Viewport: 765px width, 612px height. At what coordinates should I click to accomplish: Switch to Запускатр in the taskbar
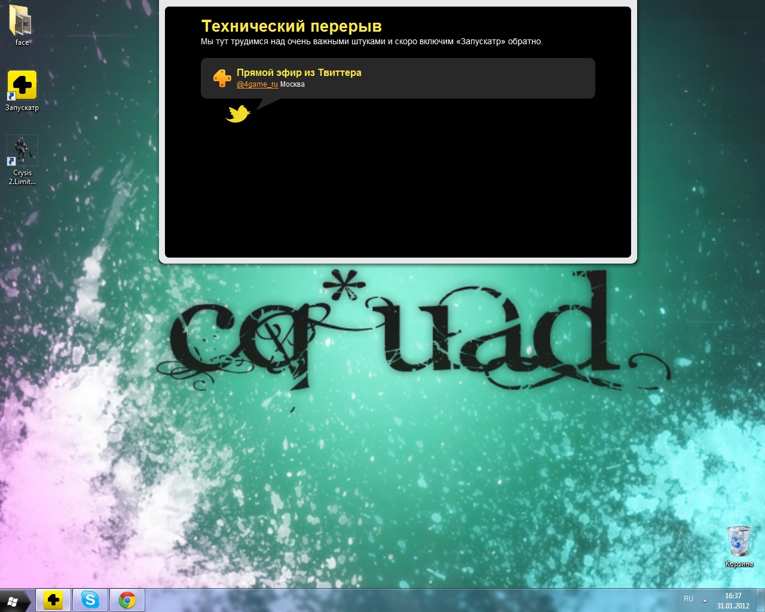pyautogui.click(x=53, y=600)
